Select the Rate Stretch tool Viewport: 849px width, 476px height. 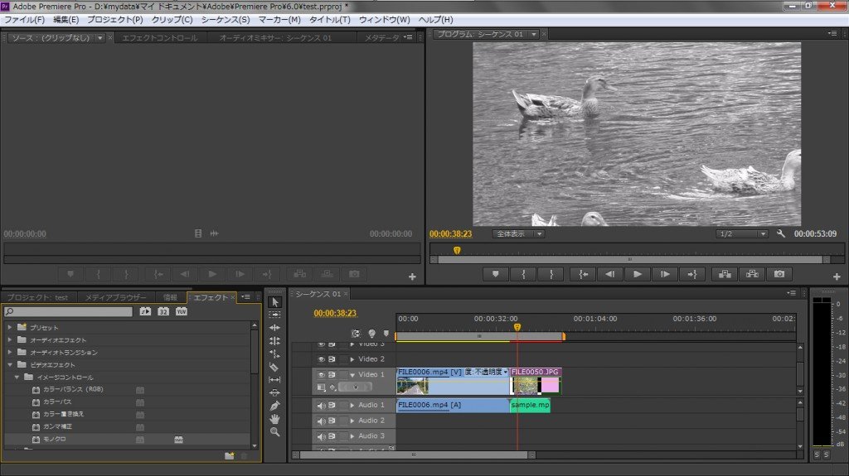[x=275, y=353]
